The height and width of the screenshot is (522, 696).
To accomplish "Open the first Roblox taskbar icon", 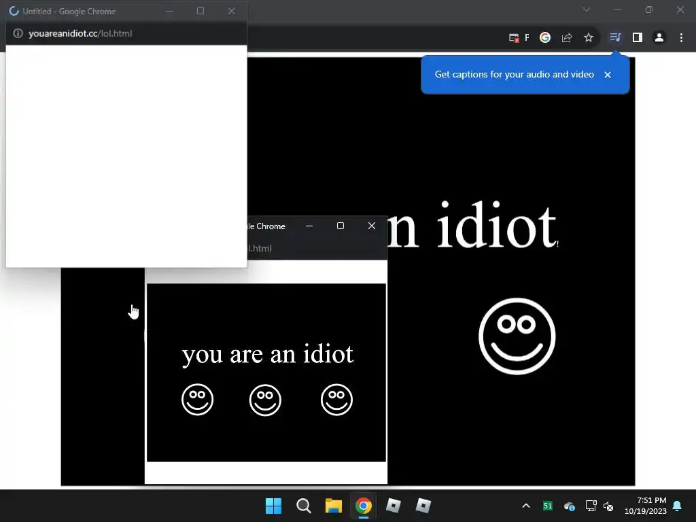I will click(x=394, y=506).
